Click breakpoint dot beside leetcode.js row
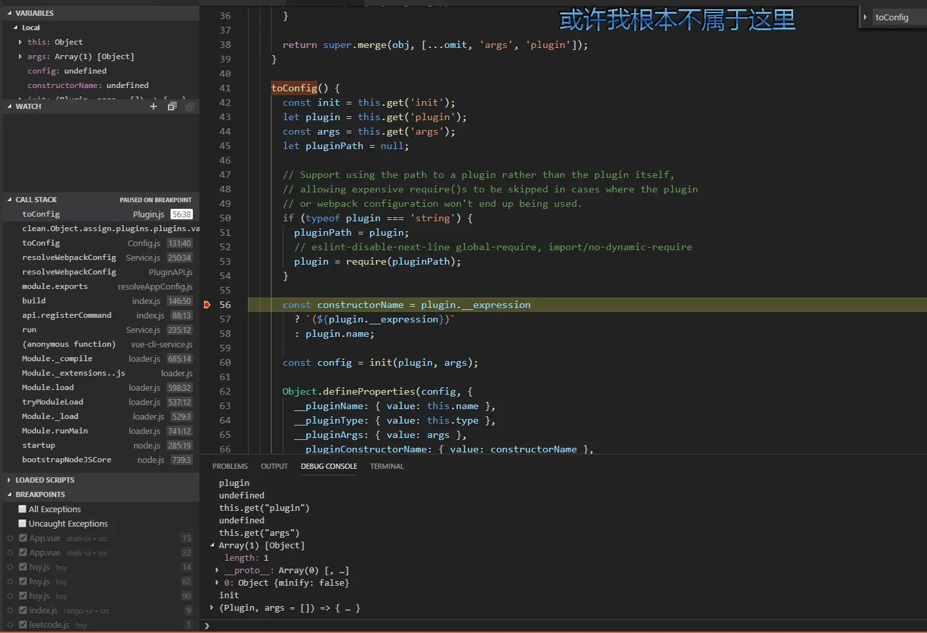Screen dimensions: 927x633 click(10, 625)
